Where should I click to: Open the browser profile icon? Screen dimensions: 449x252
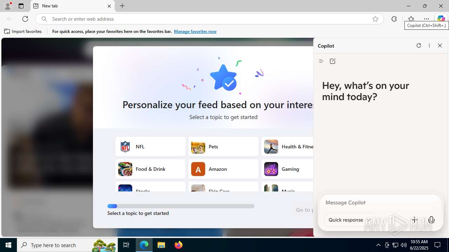click(8, 6)
